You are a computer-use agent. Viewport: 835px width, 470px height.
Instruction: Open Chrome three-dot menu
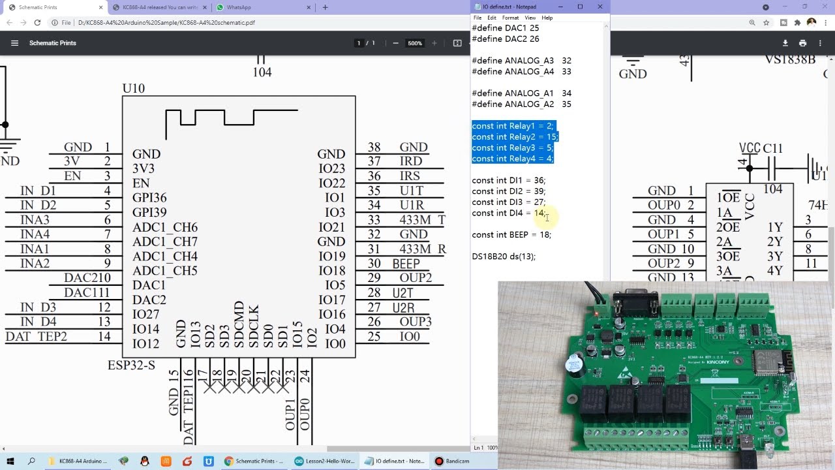point(825,22)
